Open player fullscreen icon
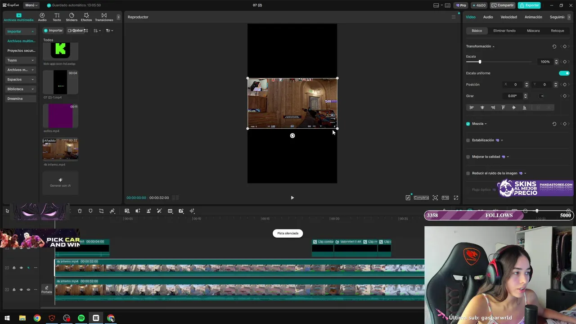The image size is (576, 324). tap(456, 198)
